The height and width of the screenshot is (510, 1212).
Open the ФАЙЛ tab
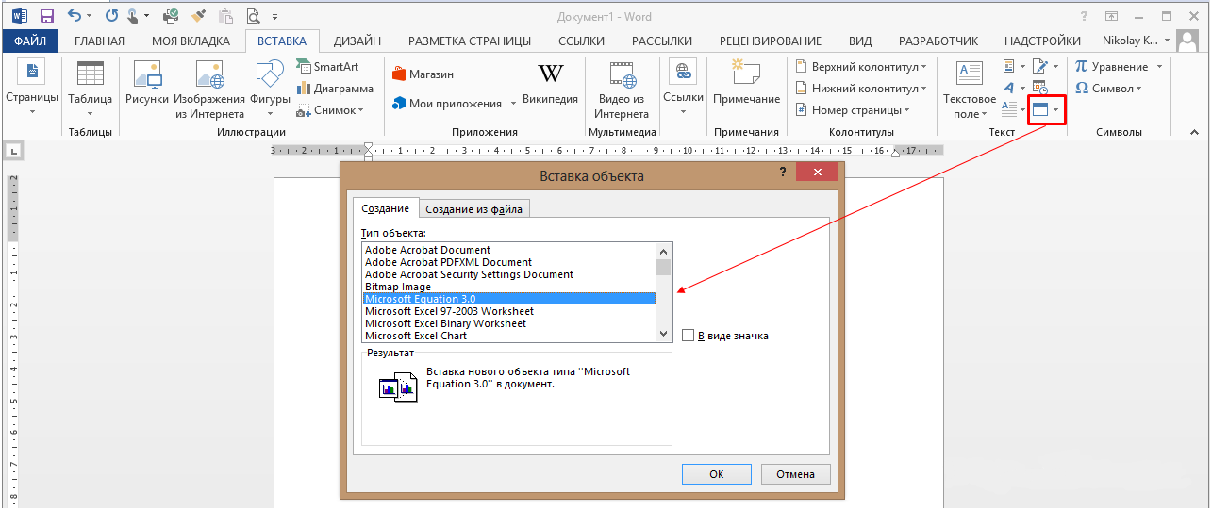click(31, 41)
